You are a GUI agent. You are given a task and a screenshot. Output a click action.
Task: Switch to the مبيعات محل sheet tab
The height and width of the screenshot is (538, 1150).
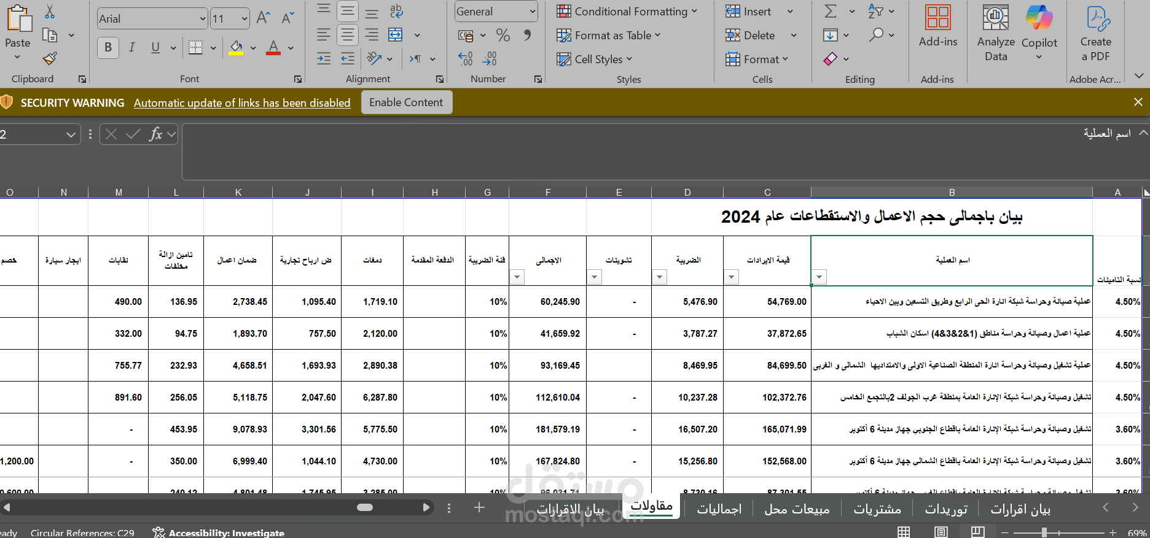[797, 509]
